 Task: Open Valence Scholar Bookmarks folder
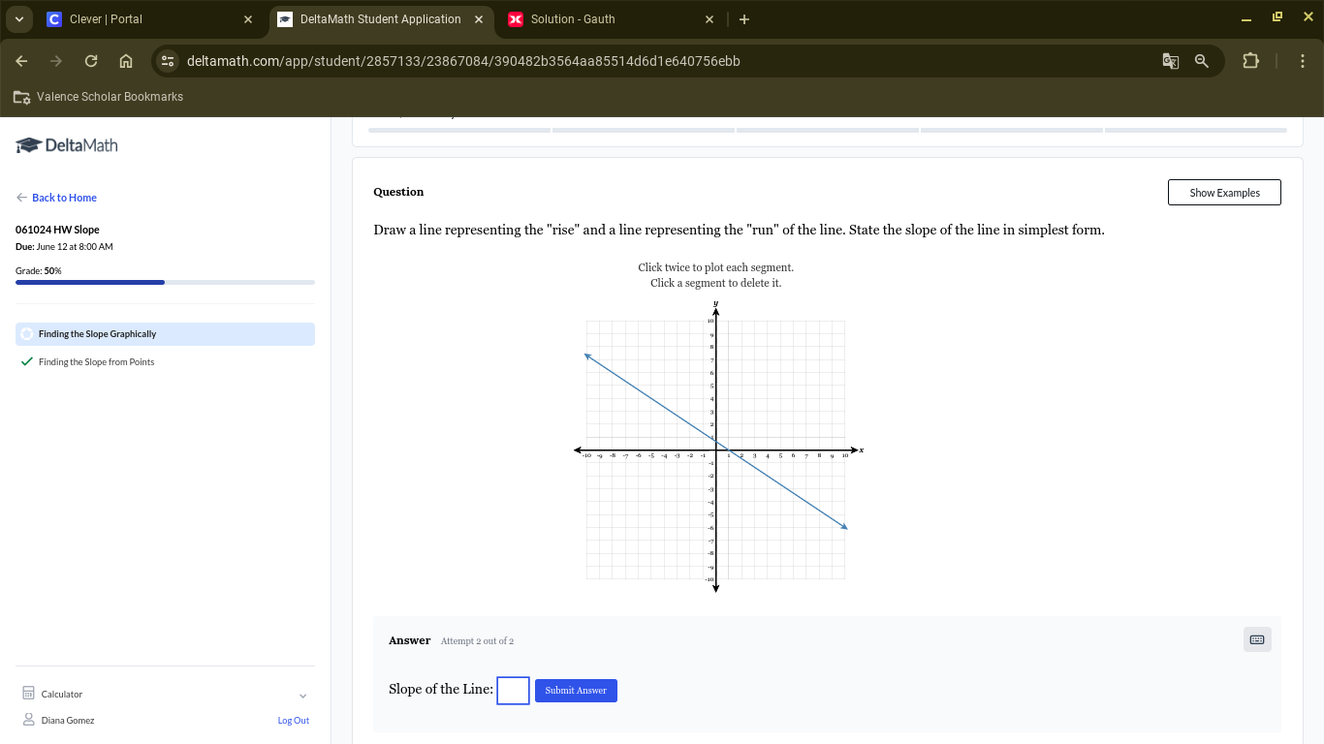98,97
